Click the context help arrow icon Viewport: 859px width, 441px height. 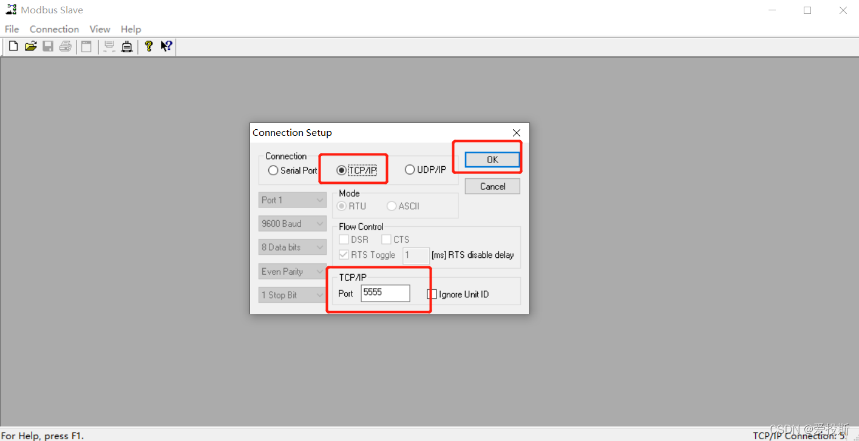(x=166, y=46)
